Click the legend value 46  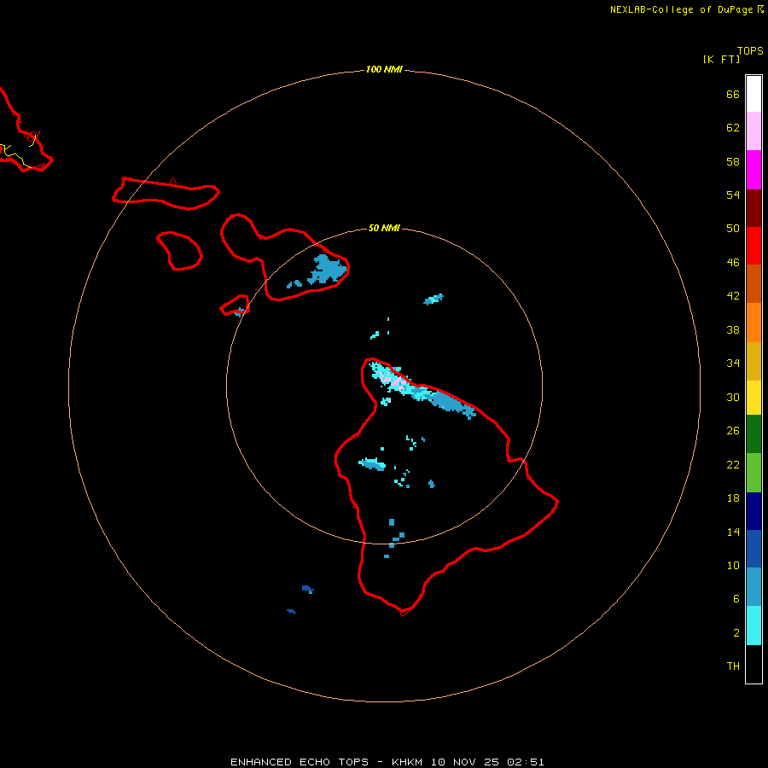[733, 263]
